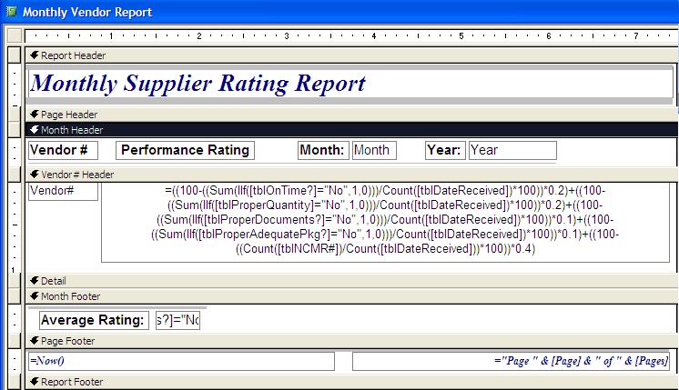Click the performance rating formula text box

click(385, 222)
